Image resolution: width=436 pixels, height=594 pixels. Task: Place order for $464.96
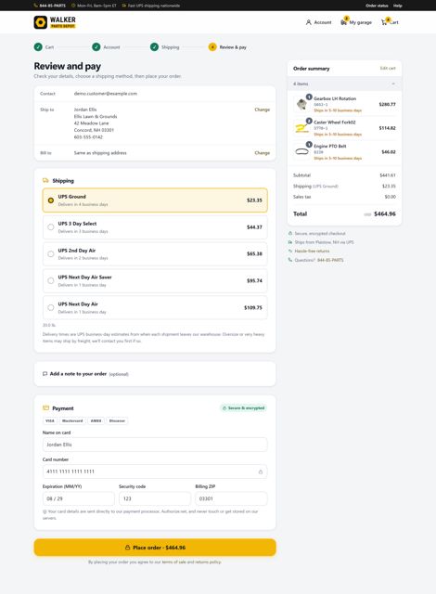point(155,548)
